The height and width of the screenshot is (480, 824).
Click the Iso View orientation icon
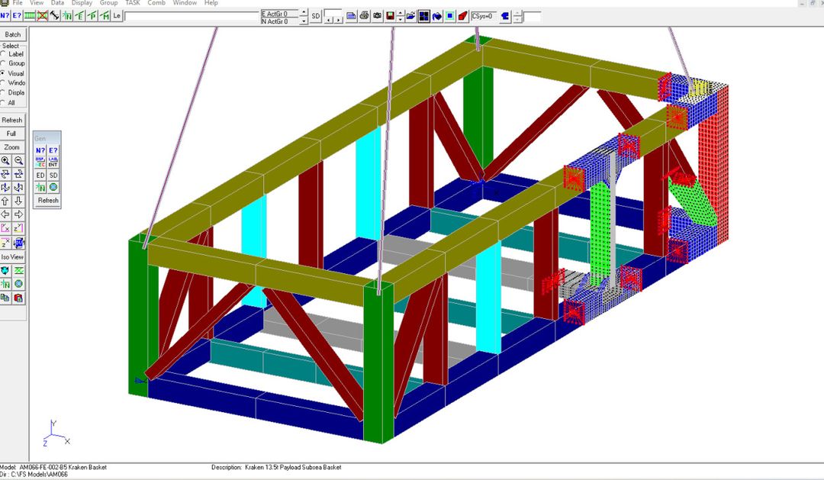(11, 257)
